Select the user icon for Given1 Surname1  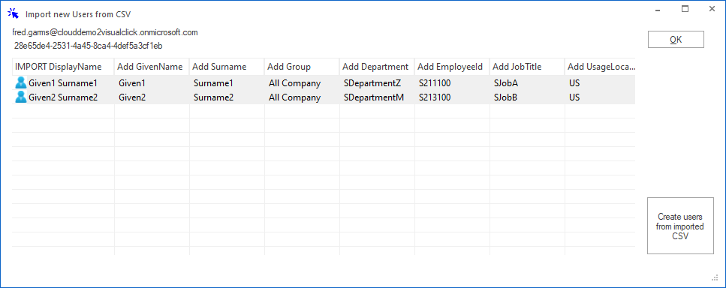pyautogui.click(x=21, y=83)
